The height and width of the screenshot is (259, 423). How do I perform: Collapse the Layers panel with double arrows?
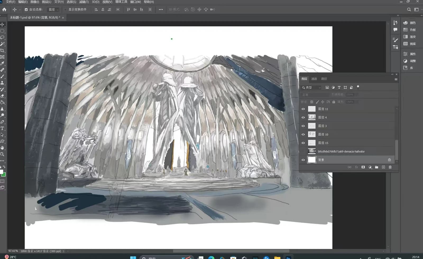point(392,74)
